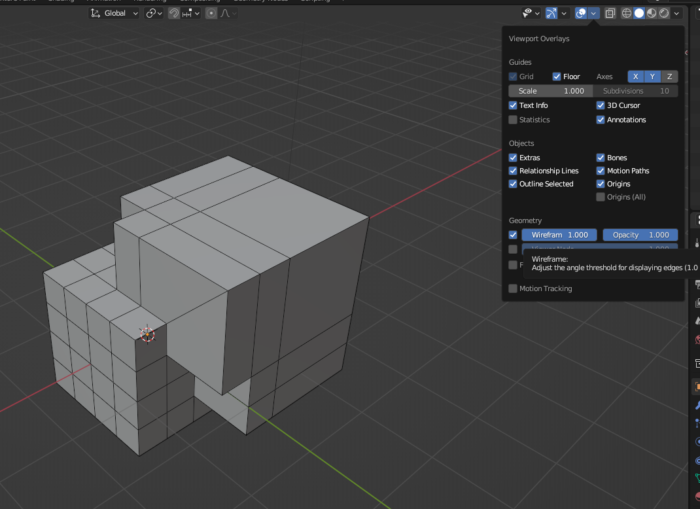Uncheck the Annotations checkbox
Screen dimensions: 700x509
point(601,120)
